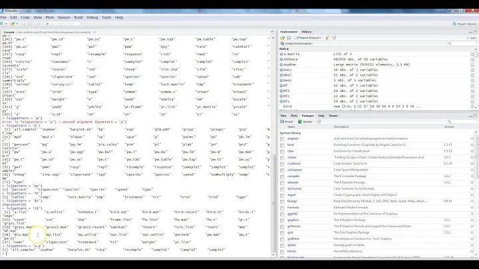Check the datasets package checkbox
The image size is (479, 269).
pos(282,183)
